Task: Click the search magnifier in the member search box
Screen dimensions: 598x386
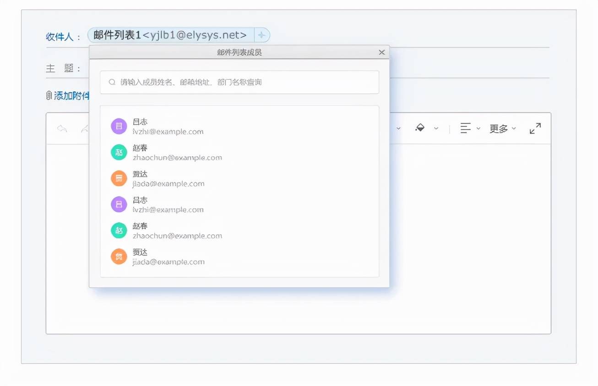Action: tap(111, 82)
